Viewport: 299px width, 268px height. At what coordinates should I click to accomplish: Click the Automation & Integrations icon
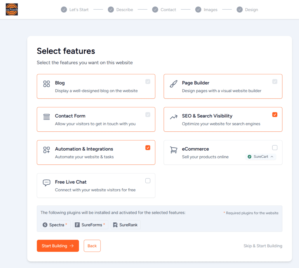click(x=46, y=150)
